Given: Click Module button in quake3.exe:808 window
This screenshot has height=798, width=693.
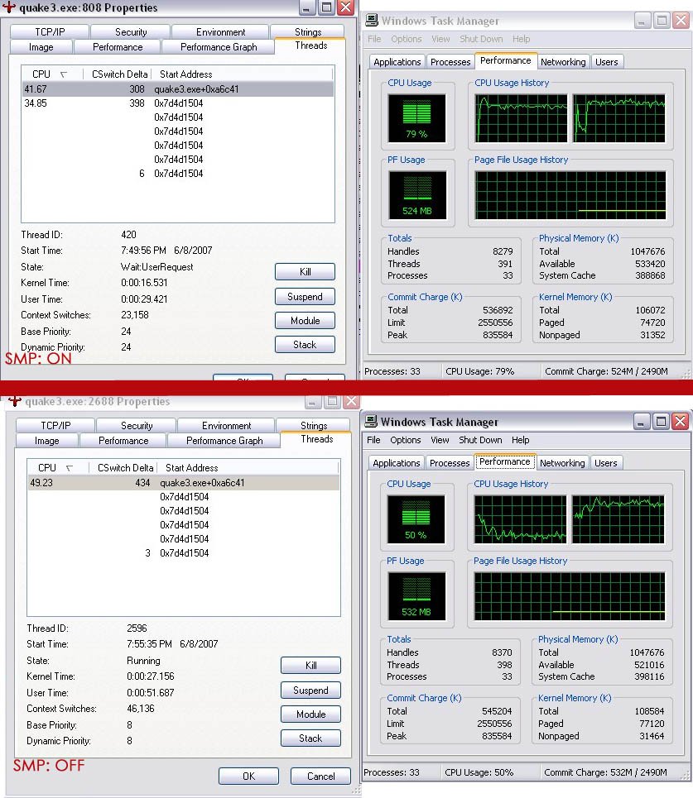Looking at the screenshot, I should click(305, 320).
